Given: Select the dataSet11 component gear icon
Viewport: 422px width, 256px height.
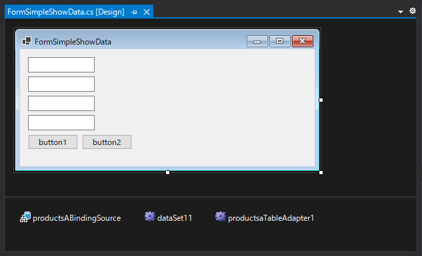Looking at the screenshot, I should (150, 217).
